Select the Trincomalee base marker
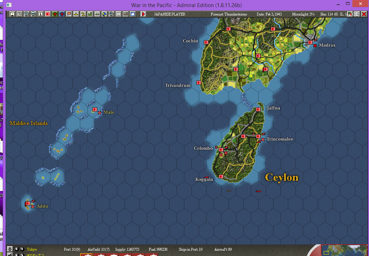Screen dimensions: 369x256 [x=258, y=136]
